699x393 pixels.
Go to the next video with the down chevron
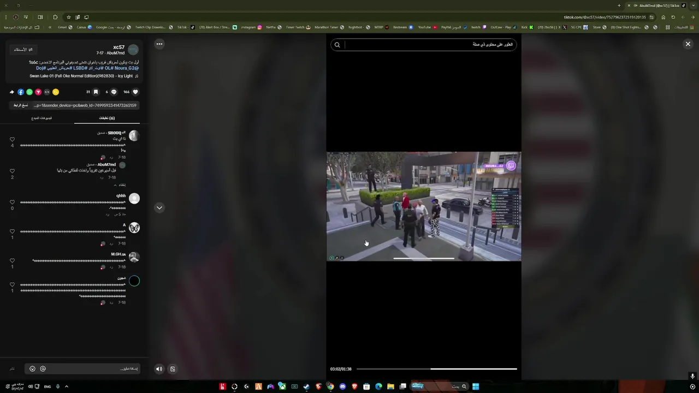click(x=159, y=207)
